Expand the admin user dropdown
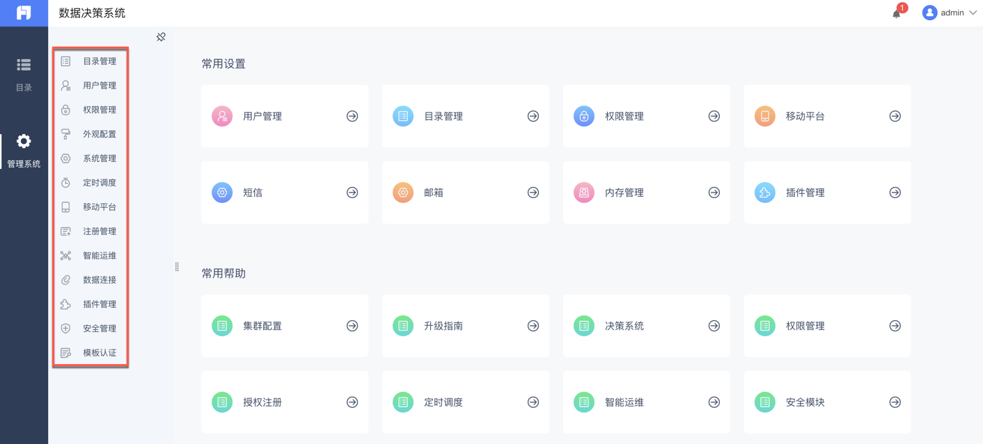 pyautogui.click(x=950, y=13)
